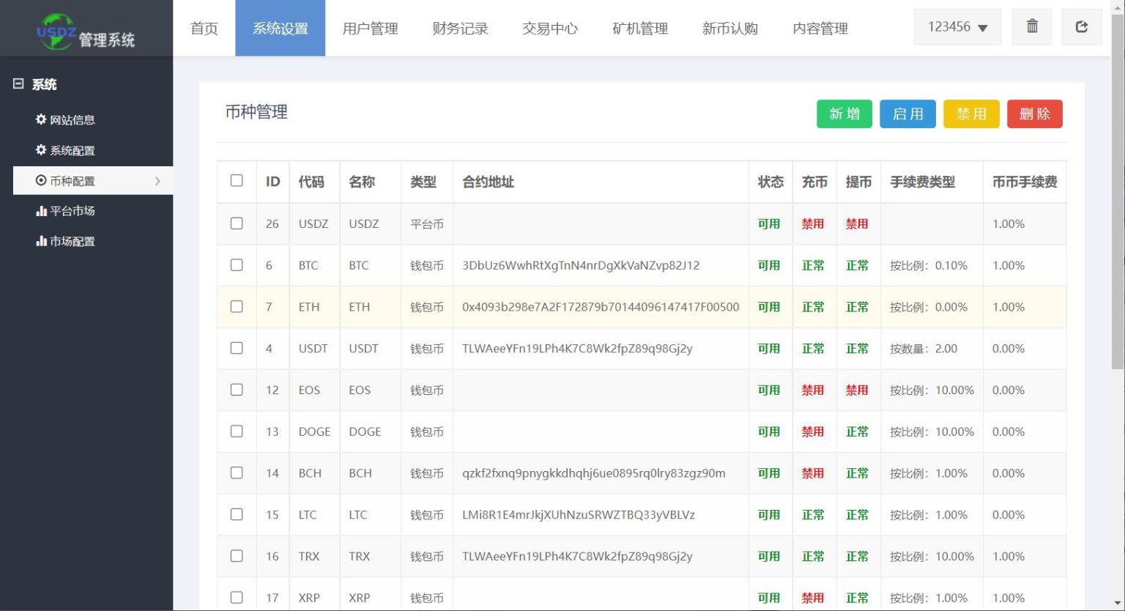Click the 充币 status 禁用 in XRP row
Screen dimensions: 1125x611
tap(813, 598)
